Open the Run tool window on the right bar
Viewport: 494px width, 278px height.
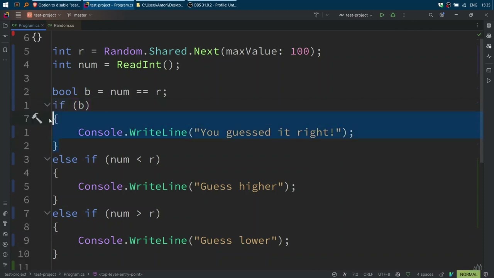coord(489,81)
